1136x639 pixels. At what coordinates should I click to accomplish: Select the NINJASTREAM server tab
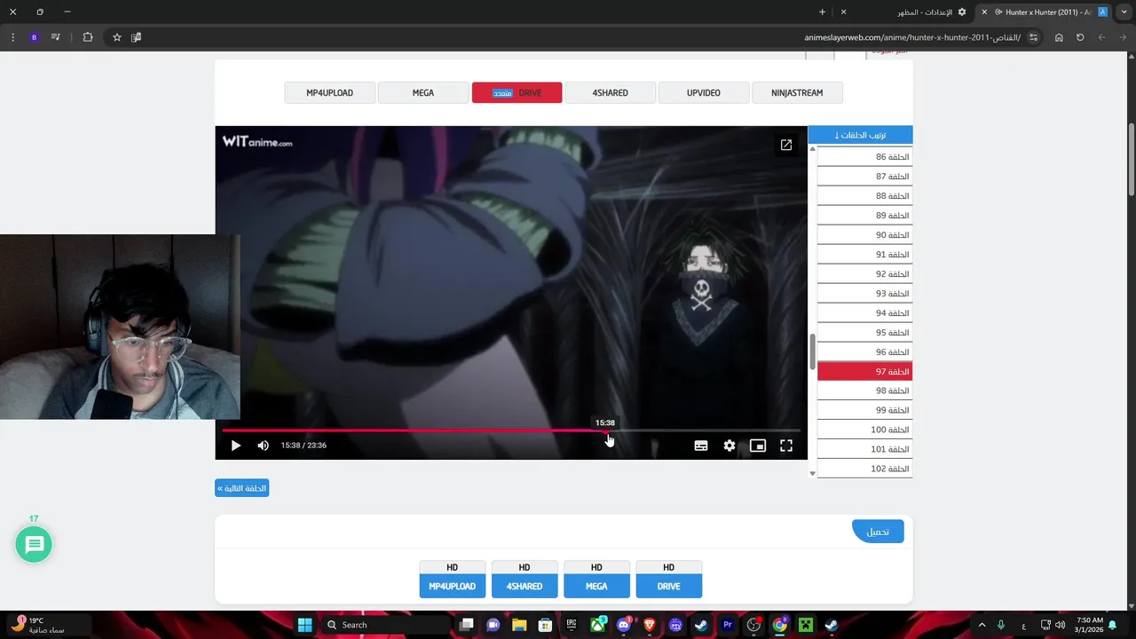pos(797,92)
